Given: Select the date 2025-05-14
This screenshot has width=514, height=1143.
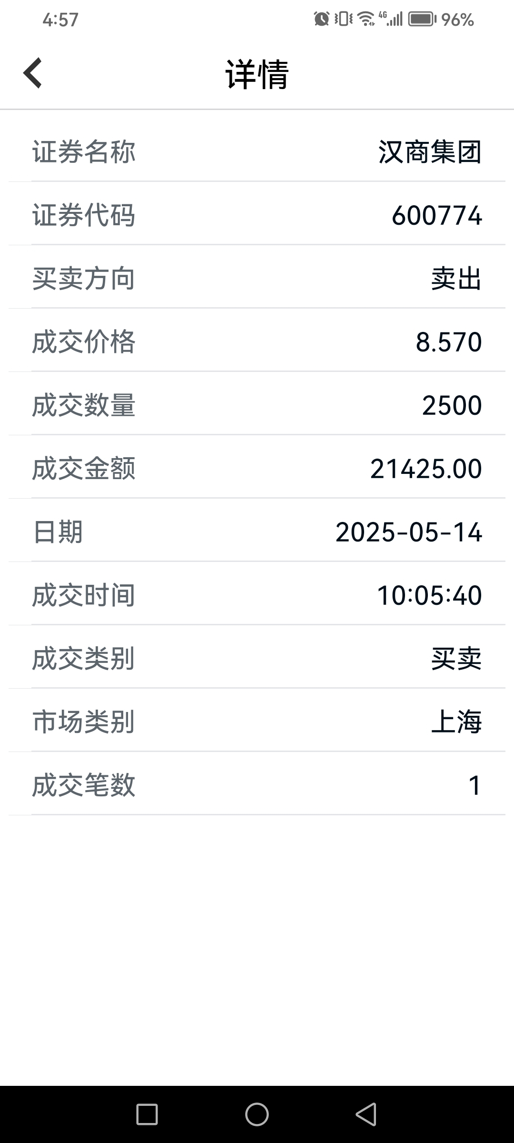Looking at the screenshot, I should [409, 532].
